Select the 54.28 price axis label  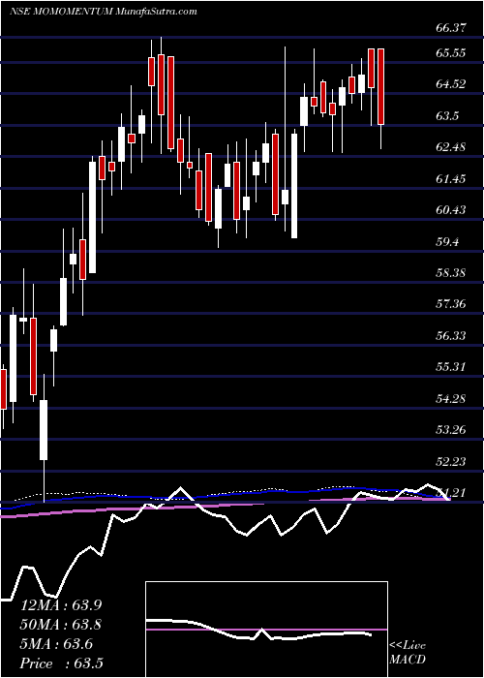451,399
